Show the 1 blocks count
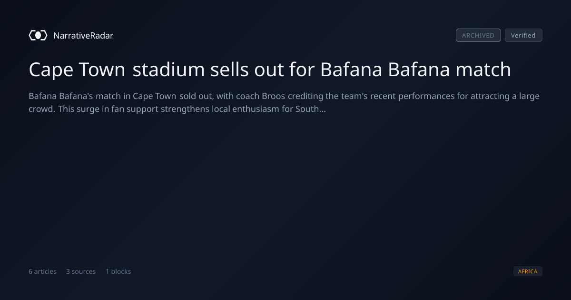 [x=118, y=271]
